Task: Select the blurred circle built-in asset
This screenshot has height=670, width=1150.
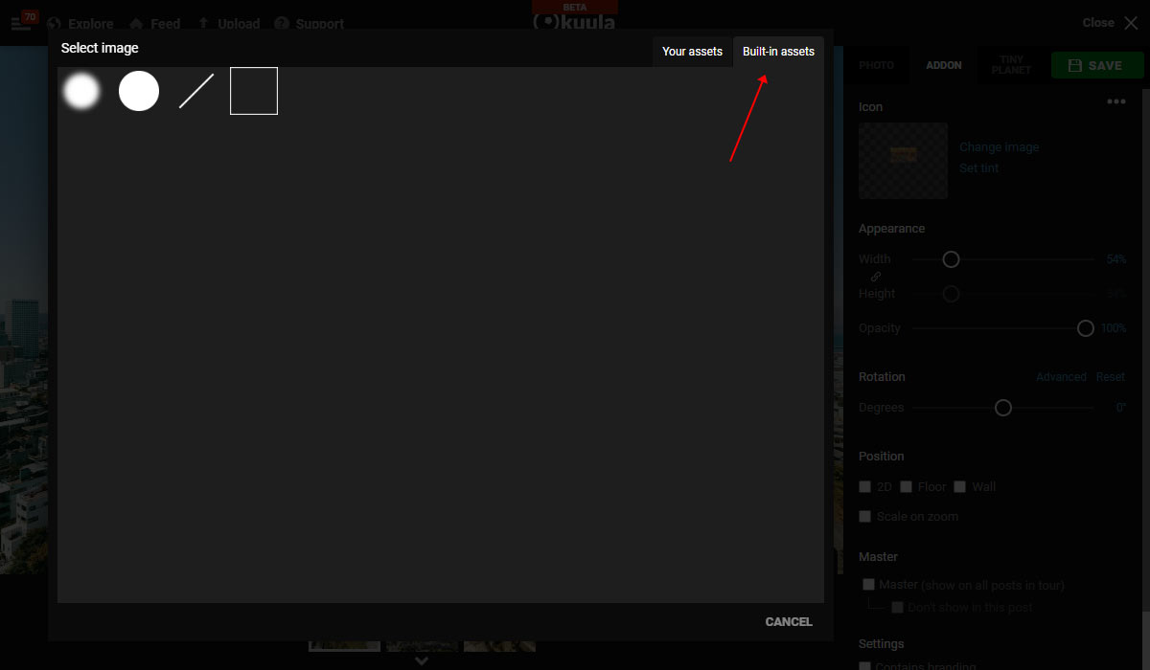Action: point(81,91)
